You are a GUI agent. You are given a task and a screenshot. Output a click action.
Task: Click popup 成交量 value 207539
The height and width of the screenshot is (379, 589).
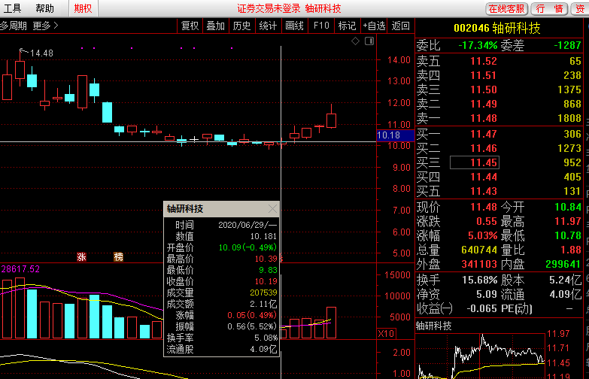pyautogui.click(x=263, y=293)
